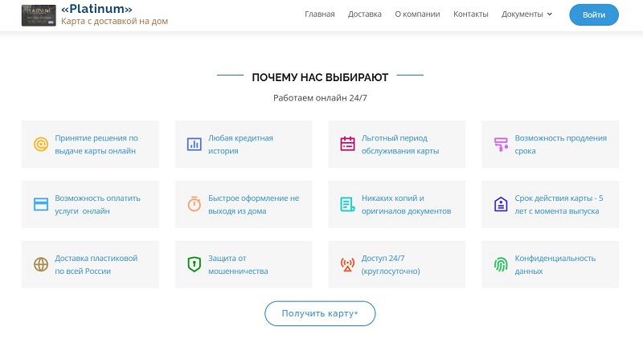This screenshot has width=643, height=343.
Task: Select 'Никаких копий и оригиналов документов' text
Action: [407, 204]
